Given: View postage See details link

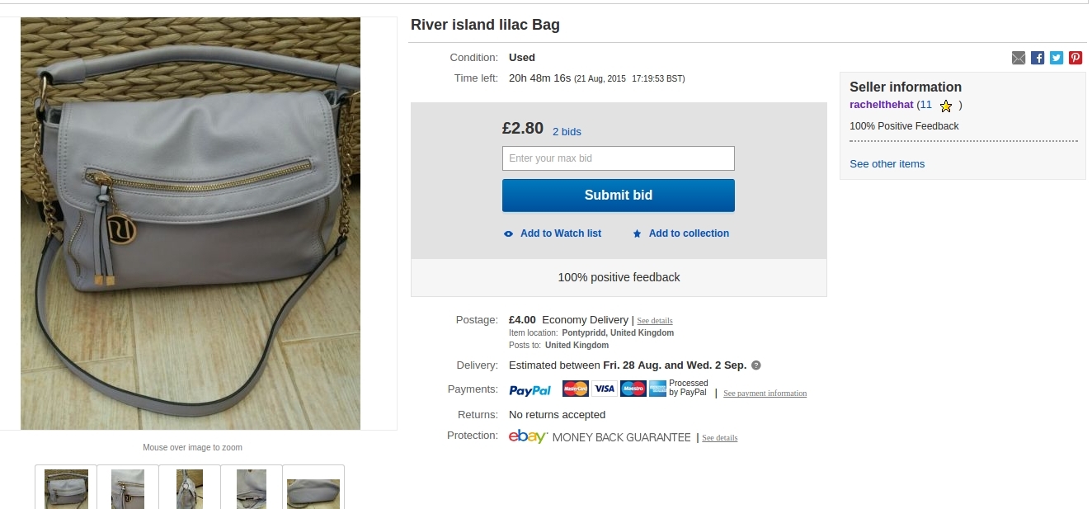Looking at the screenshot, I should pos(655,321).
